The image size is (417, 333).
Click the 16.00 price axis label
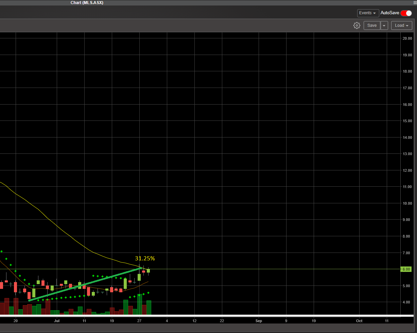[407, 105]
